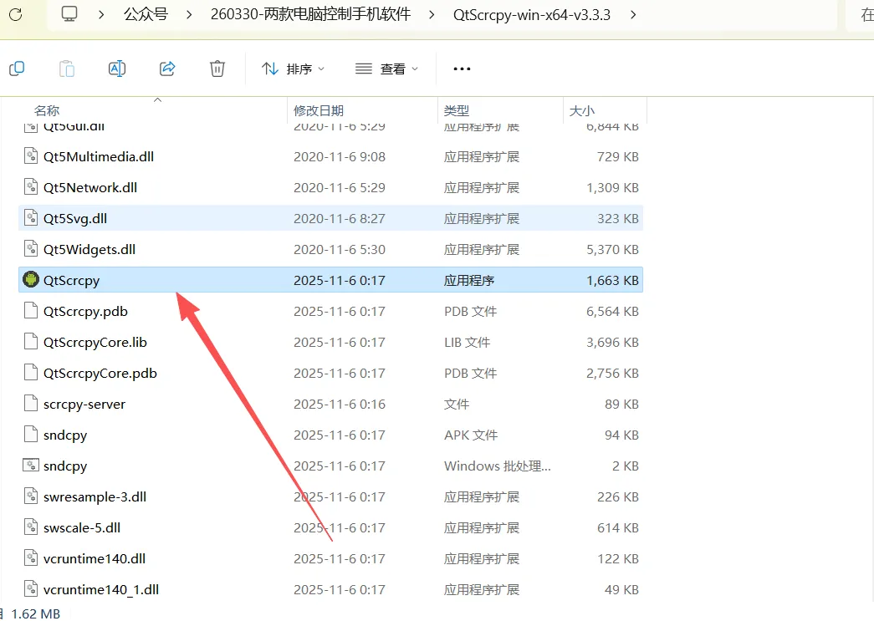Click the 2025-11-6 0:16 date cell
The image size is (874, 621).
point(340,404)
